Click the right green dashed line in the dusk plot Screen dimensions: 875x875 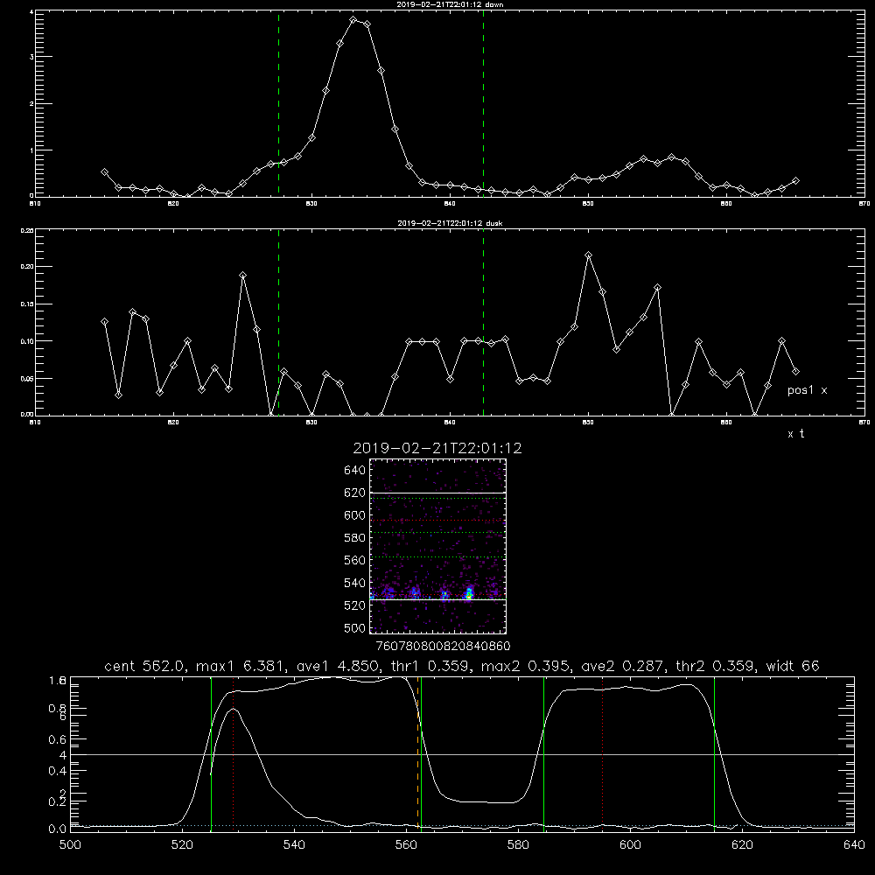coord(483,323)
